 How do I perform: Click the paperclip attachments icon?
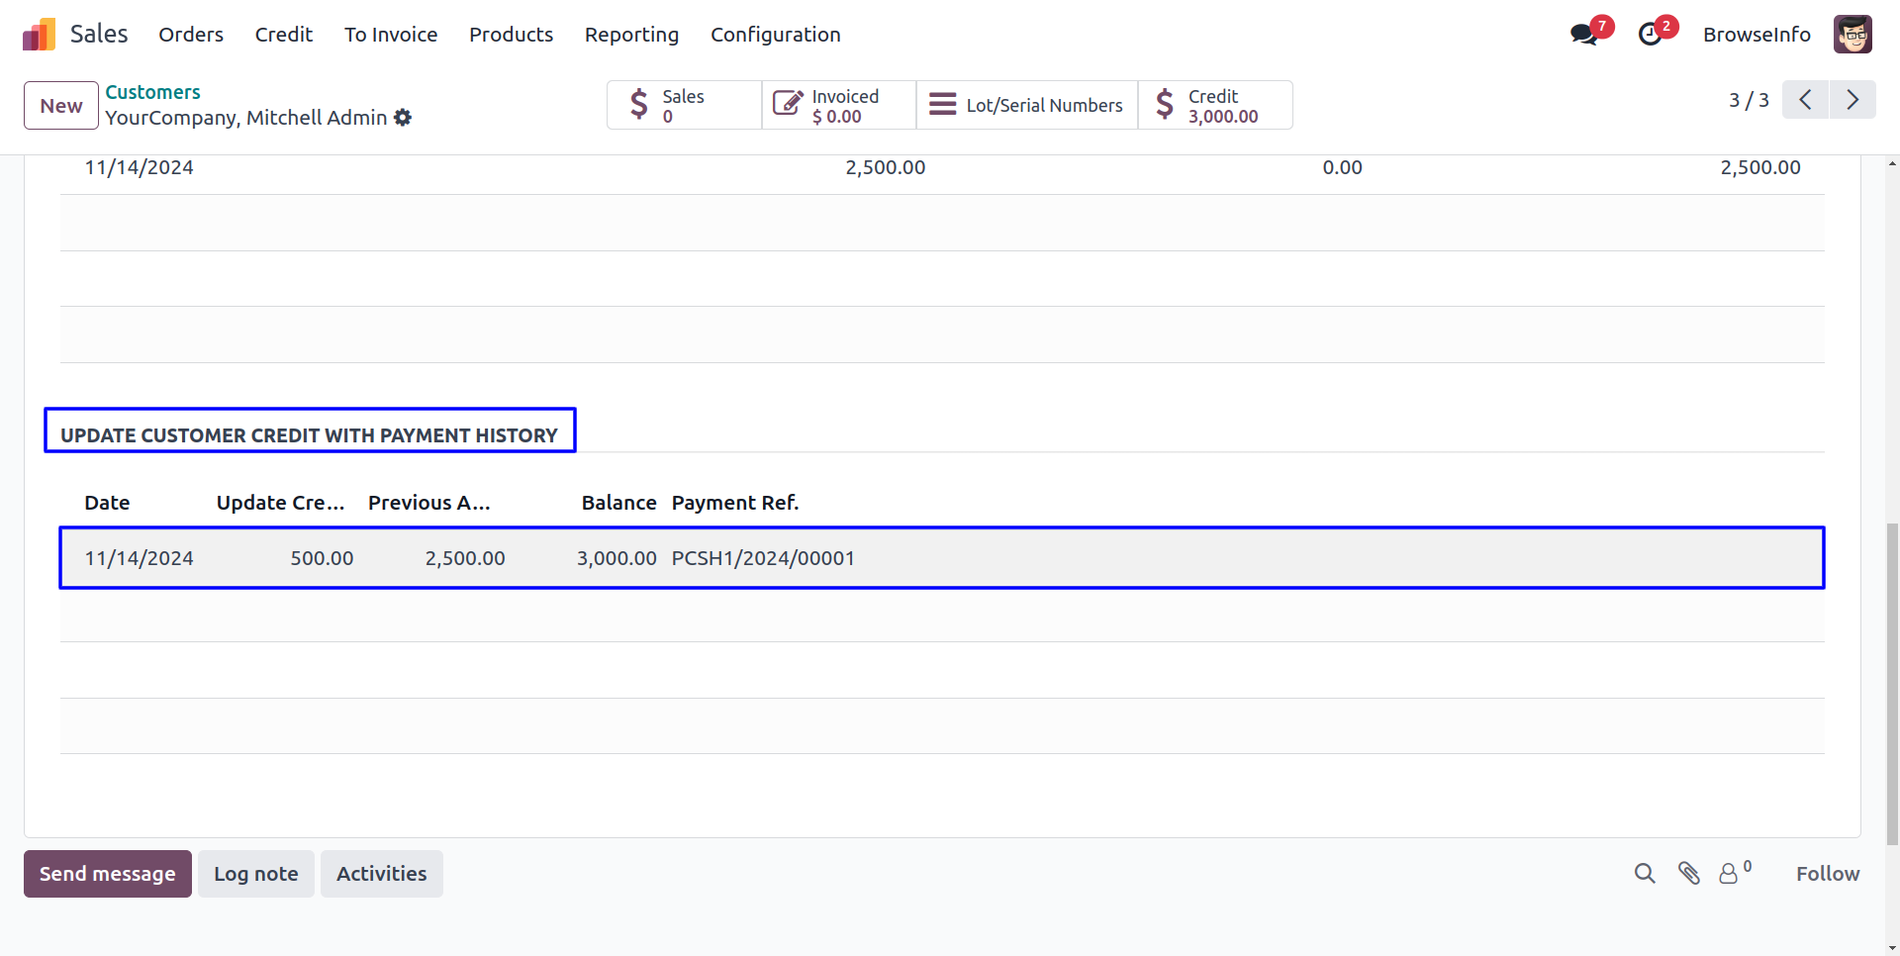click(1688, 873)
